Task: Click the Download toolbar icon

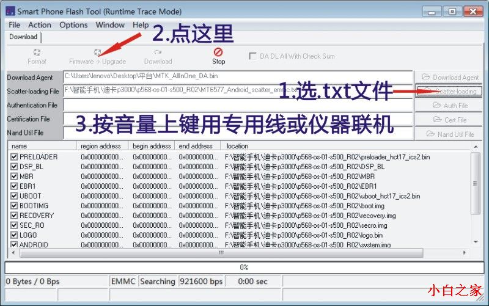Action: [x=158, y=52]
